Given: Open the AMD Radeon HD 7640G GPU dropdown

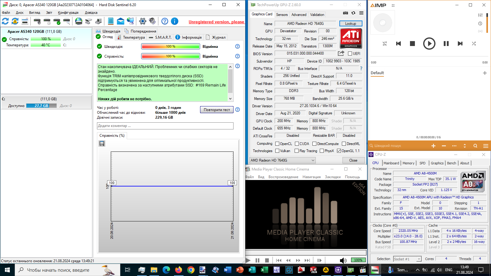Looking at the screenshot, I should coord(283,160).
